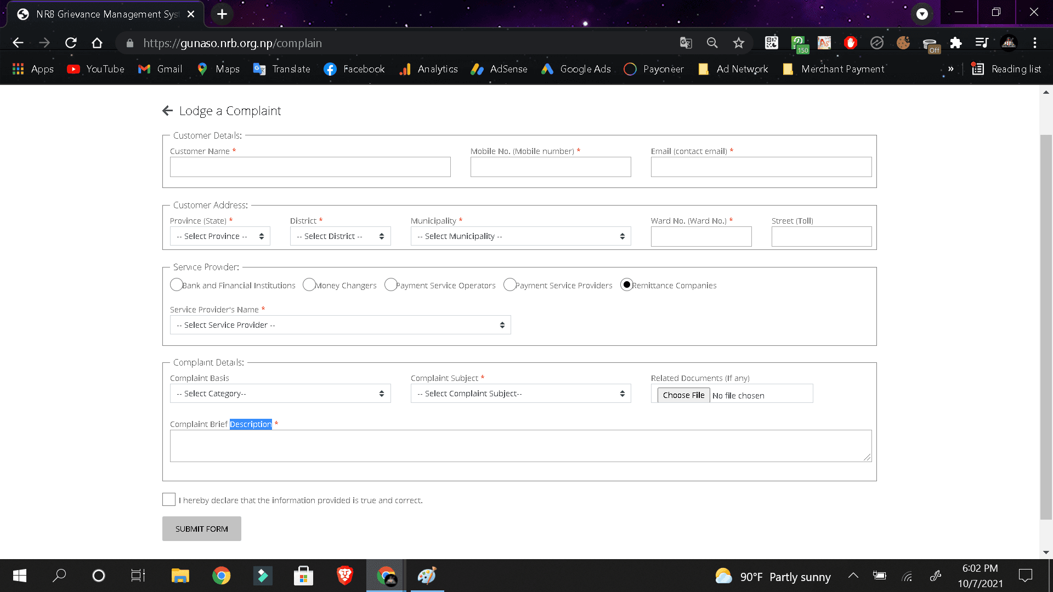Reload the page

(71, 43)
